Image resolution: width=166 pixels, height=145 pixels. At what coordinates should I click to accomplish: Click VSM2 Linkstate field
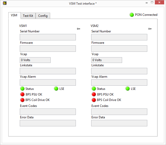tap(119, 71)
